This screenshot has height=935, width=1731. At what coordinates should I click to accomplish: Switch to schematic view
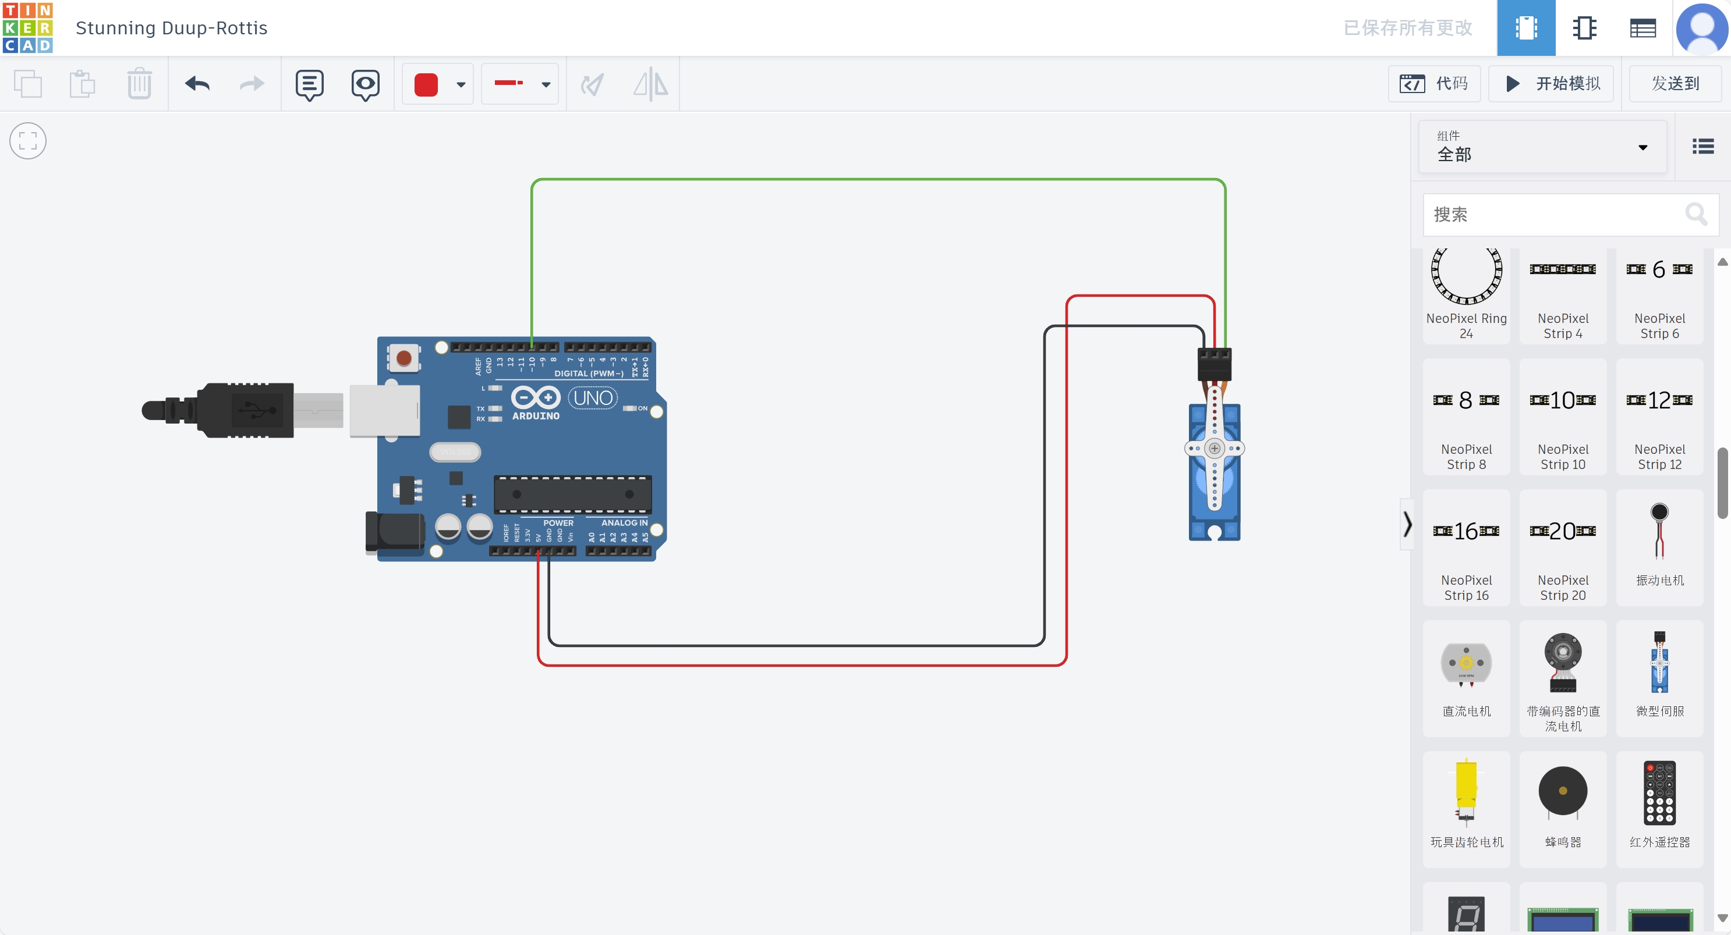coord(1584,27)
